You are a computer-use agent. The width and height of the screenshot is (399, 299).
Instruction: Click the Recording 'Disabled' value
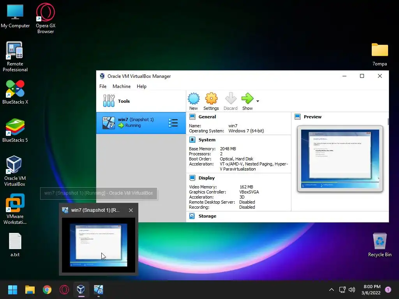(x=247, y=207)
